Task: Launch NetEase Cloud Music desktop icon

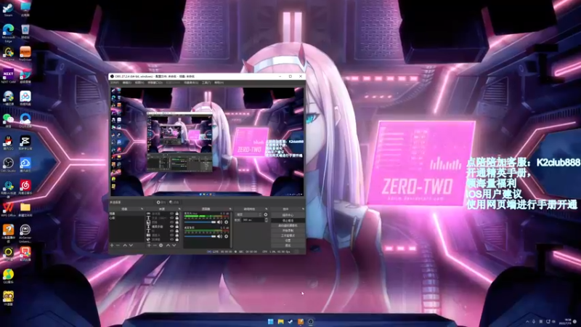Action: (25, 187)
